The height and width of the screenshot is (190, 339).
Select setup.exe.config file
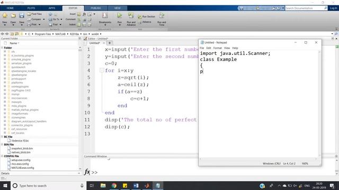pos(21,160)
